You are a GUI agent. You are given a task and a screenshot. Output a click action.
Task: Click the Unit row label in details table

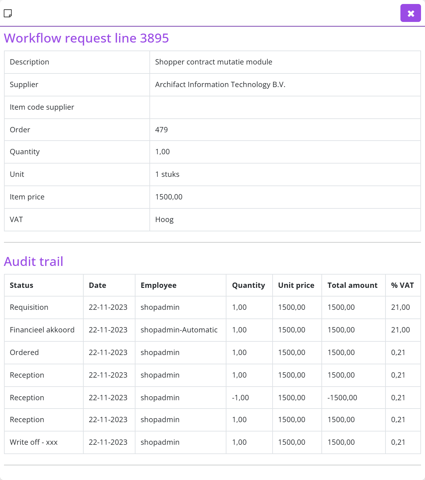(x=17, y=174)
